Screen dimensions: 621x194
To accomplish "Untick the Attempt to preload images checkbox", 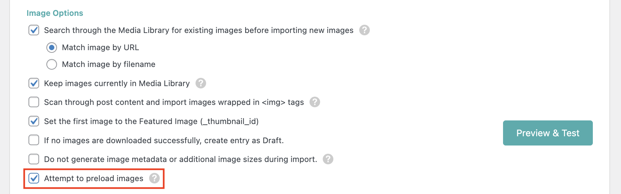I will tap(34, 178).
